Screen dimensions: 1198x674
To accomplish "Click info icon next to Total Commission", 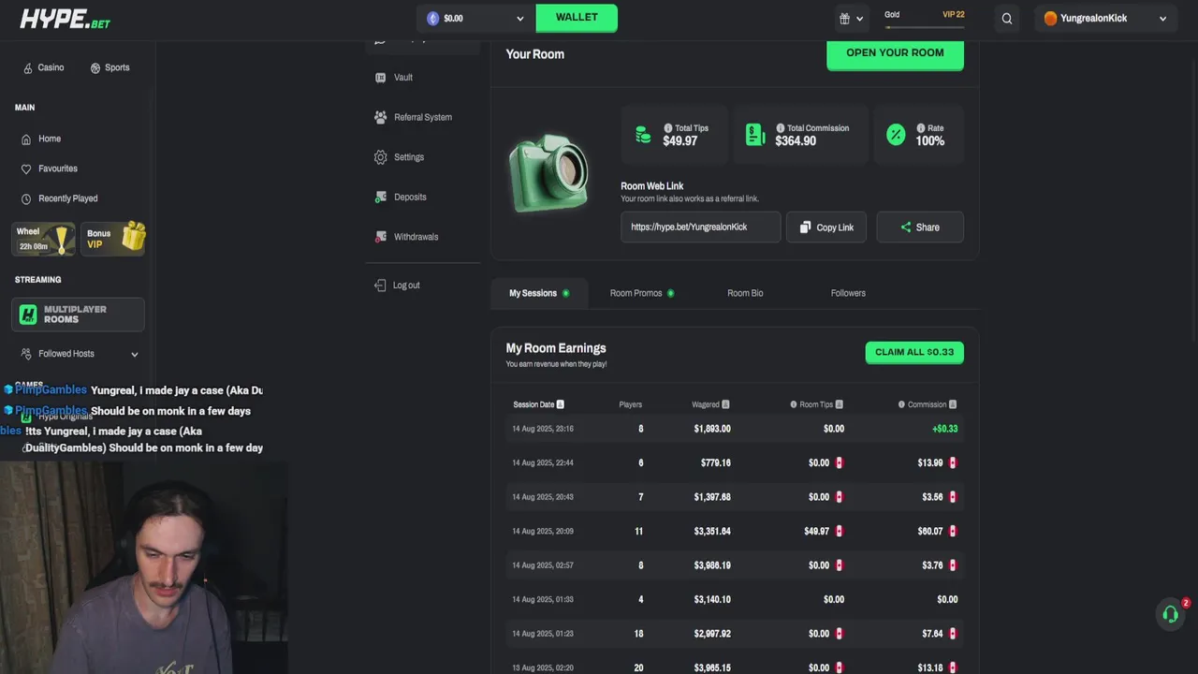I will pyautogui.click(x=781, y=128).
